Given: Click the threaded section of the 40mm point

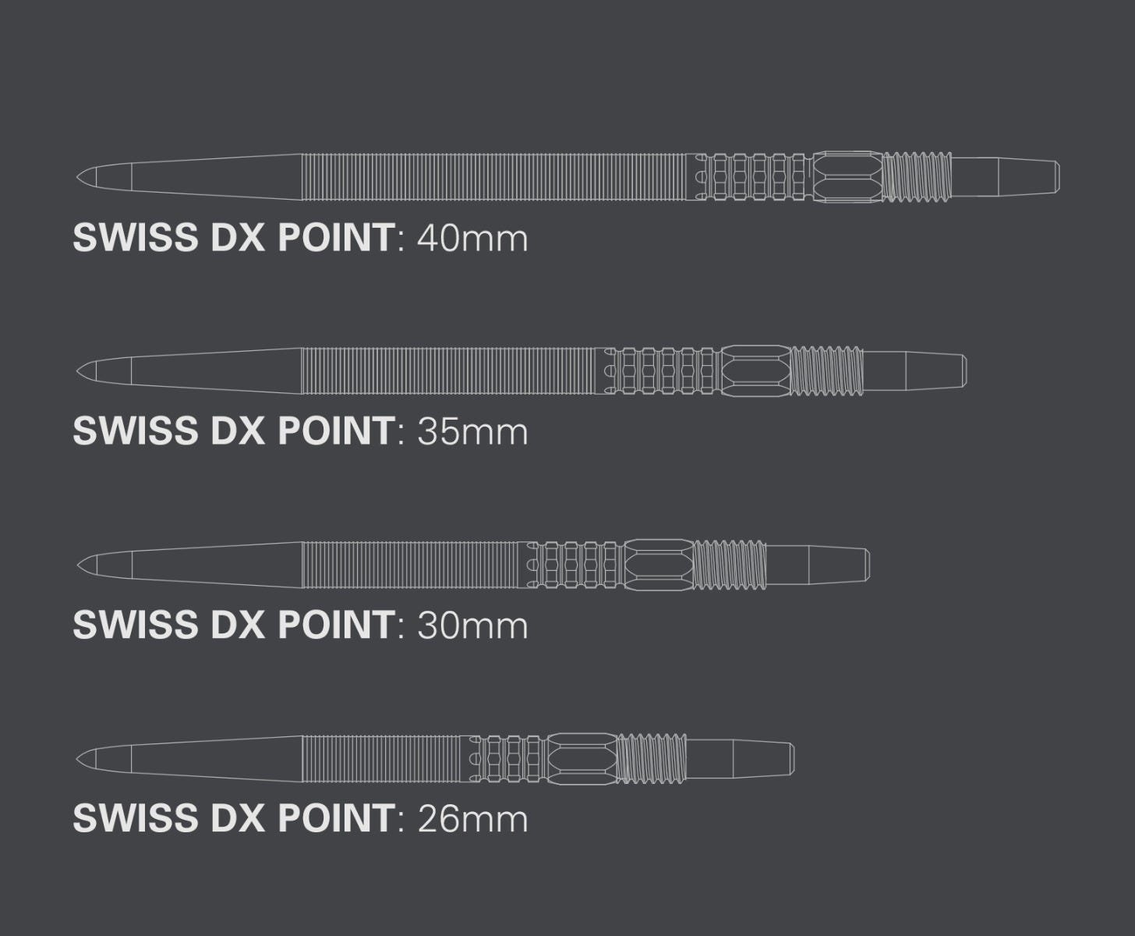Looking at the screenshot, I should 918,176.
